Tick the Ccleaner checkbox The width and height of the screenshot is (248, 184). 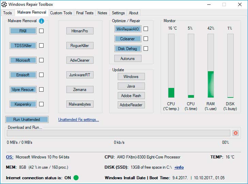point(146,39)
